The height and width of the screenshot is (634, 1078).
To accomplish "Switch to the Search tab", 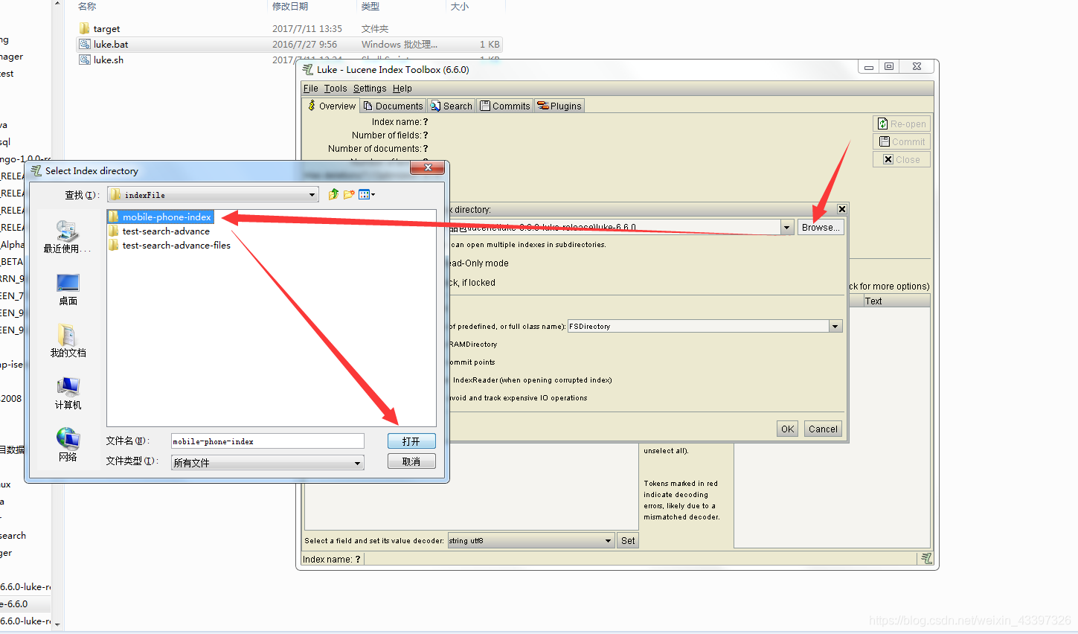I will pyautogui.click(x=452, y=106).
